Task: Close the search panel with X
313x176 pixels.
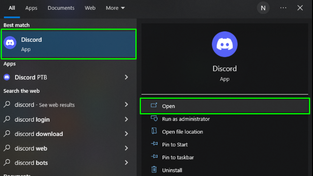Action: (300, 8)
